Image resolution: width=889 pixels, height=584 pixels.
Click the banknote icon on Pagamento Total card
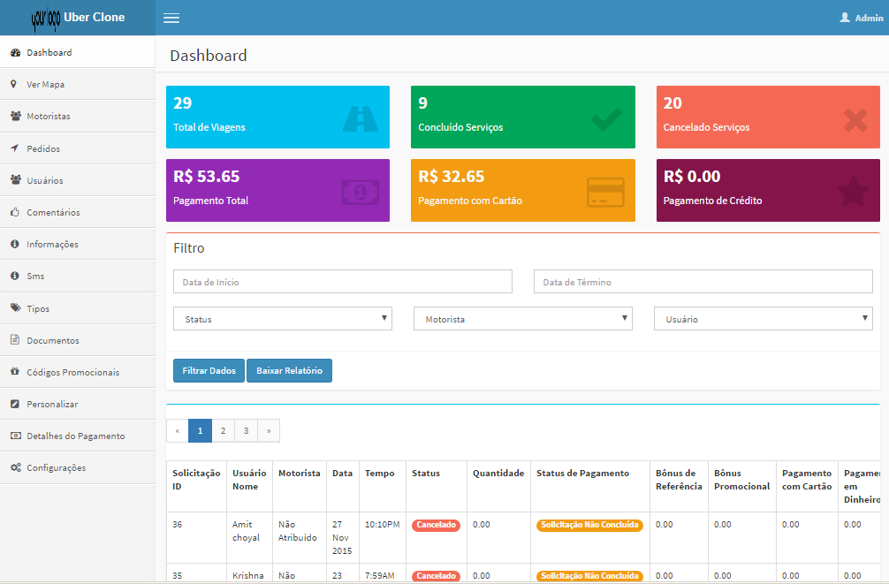click(361, 193)
